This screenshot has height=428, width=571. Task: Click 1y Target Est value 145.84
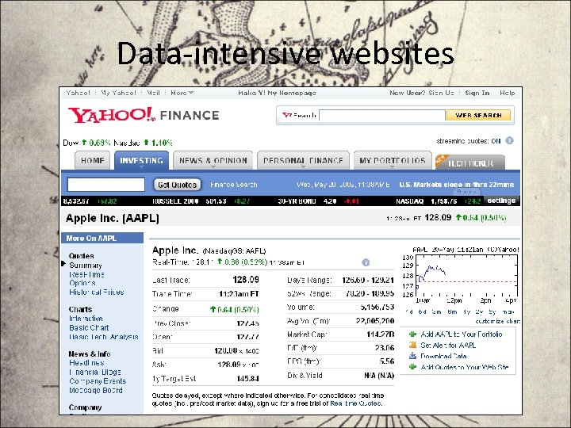(247, 379)
